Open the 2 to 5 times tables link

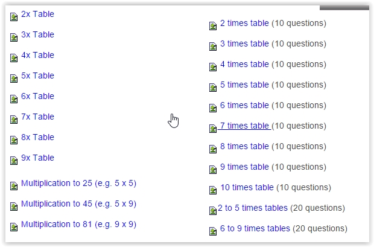(x=253, y=208)
